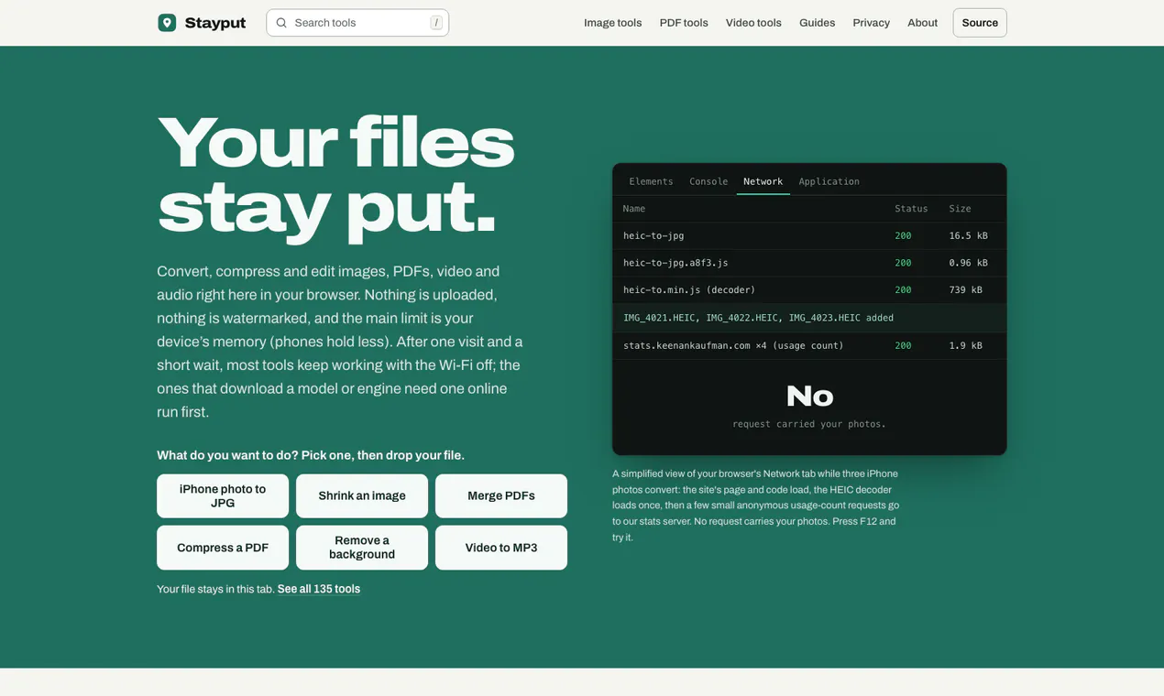Open the About page link
This screenshot has height=696, width=1164.
point(922,23)
